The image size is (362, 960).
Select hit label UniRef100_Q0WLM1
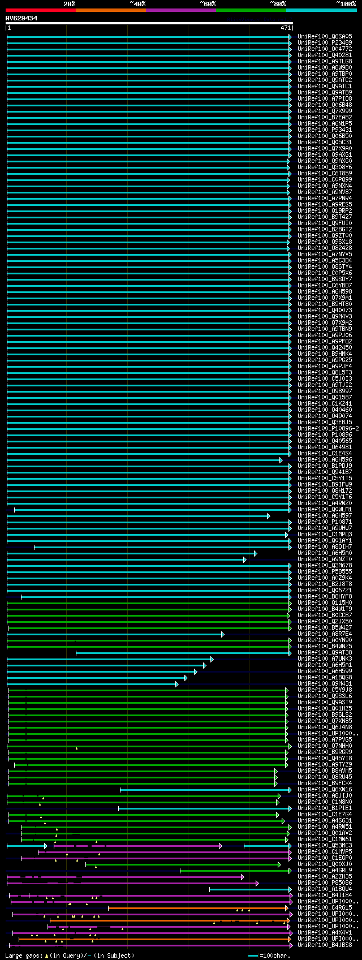pos(325,509)
